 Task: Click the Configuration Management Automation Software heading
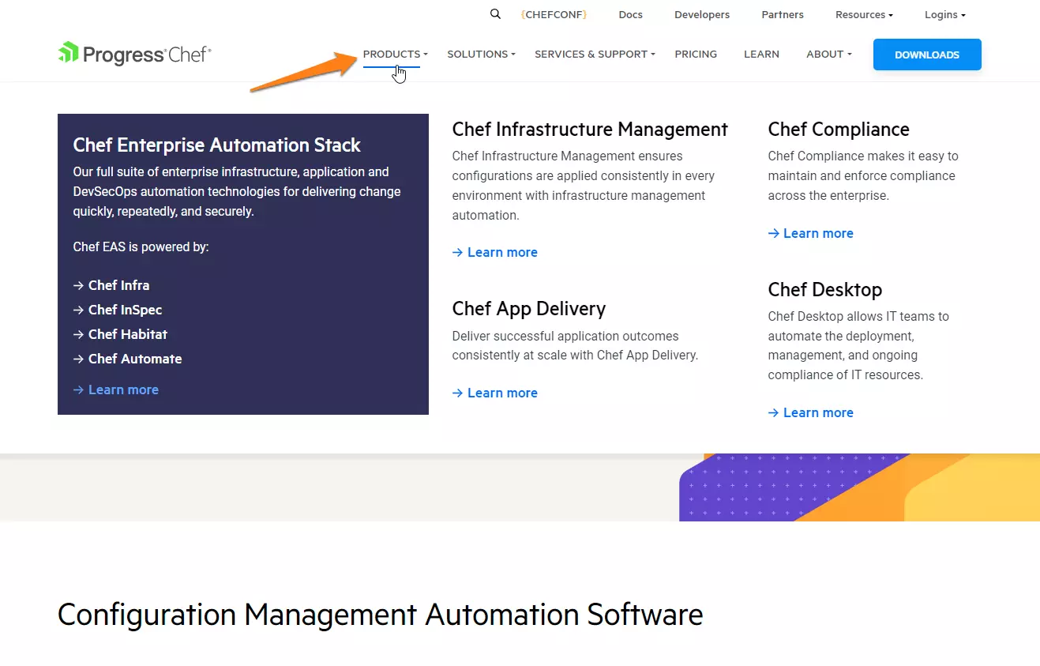(381, 615)
